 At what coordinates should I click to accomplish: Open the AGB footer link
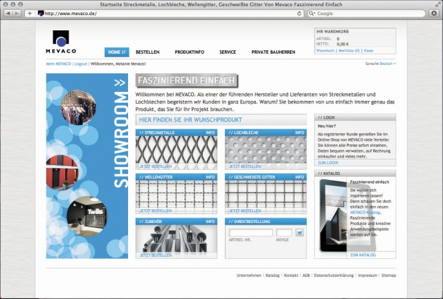306,276
